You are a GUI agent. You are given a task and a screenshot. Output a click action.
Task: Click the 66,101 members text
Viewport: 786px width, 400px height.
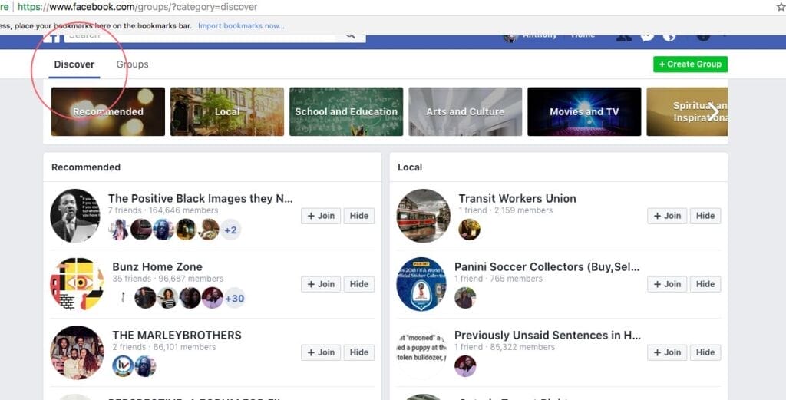coord(184,347)
